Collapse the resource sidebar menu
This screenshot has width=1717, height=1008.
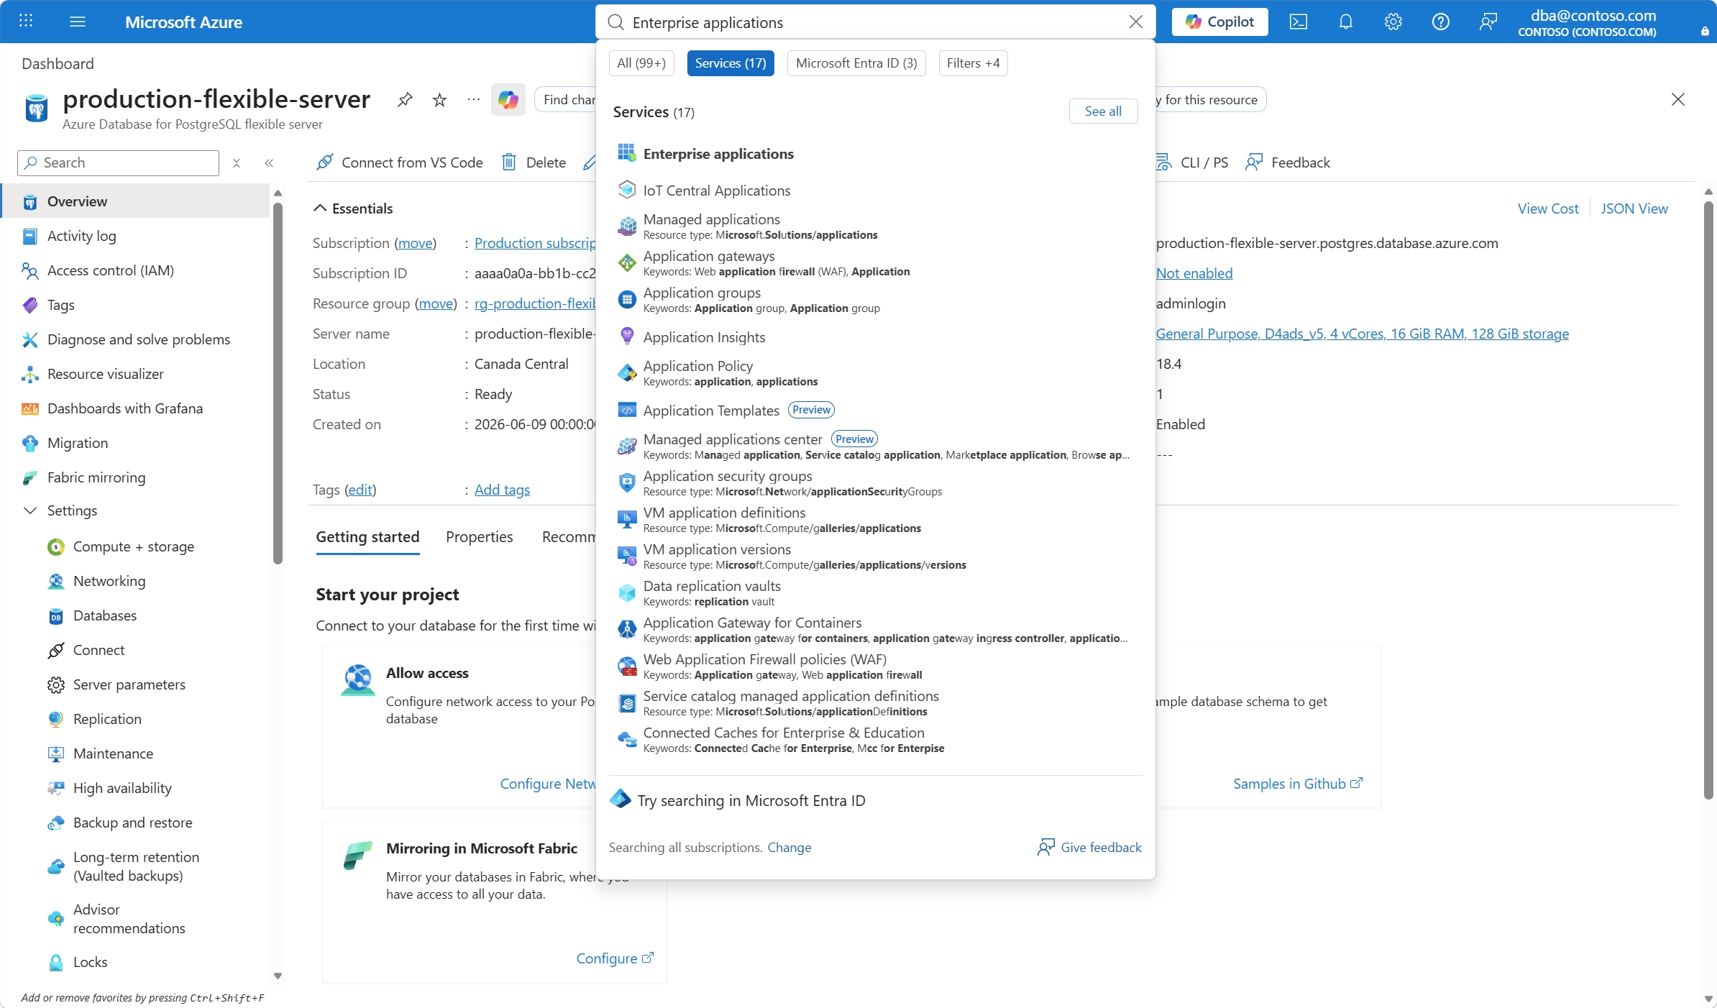269,163
